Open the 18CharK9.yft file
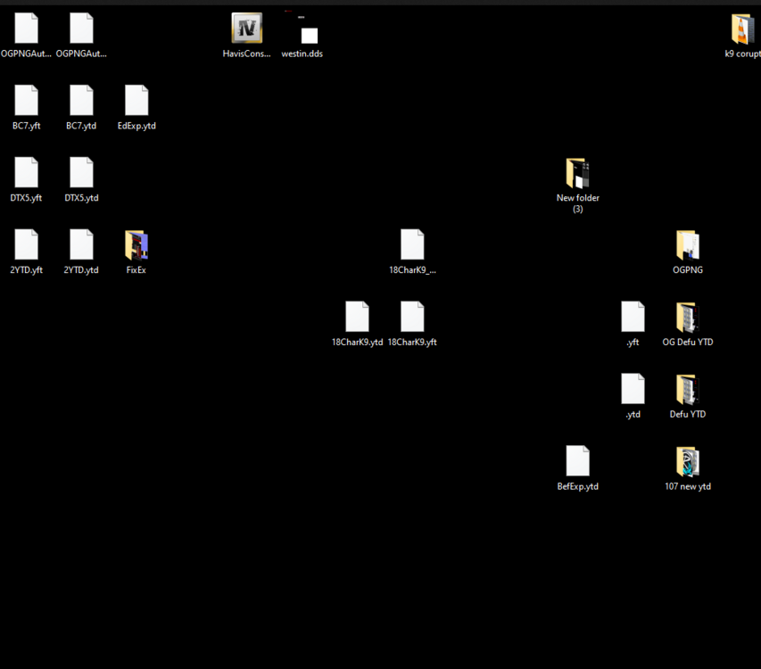The image size is (761, 669). [x=412, y=314]
